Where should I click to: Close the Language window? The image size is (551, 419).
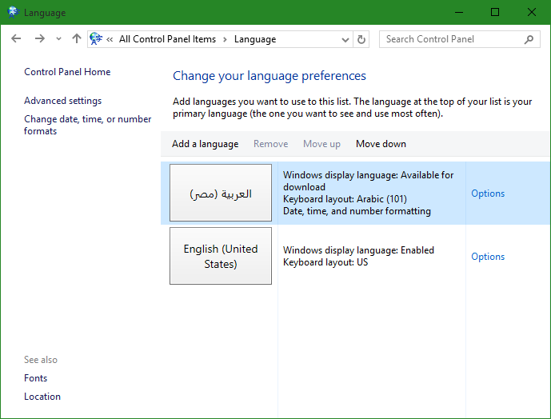(x=531, y=12)
